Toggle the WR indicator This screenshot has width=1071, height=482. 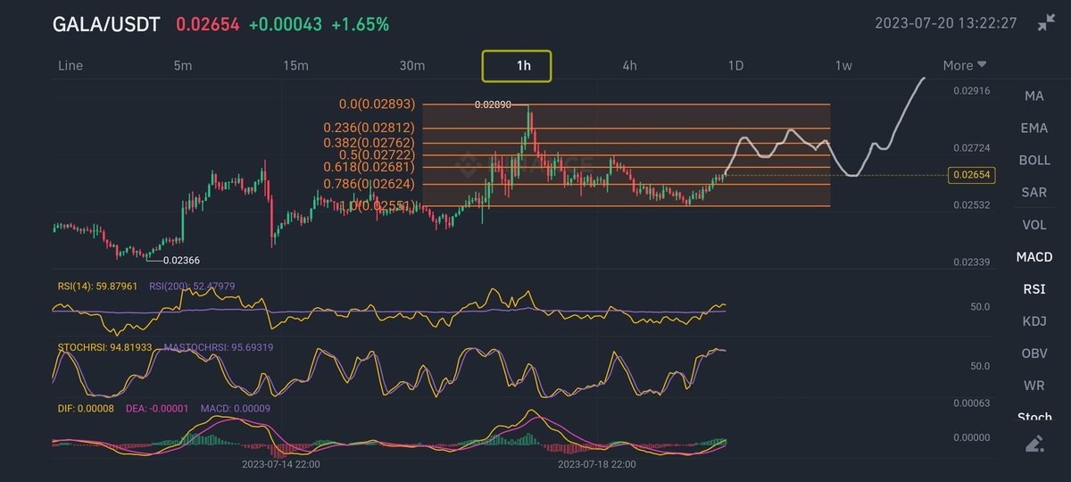point(1034,385)
